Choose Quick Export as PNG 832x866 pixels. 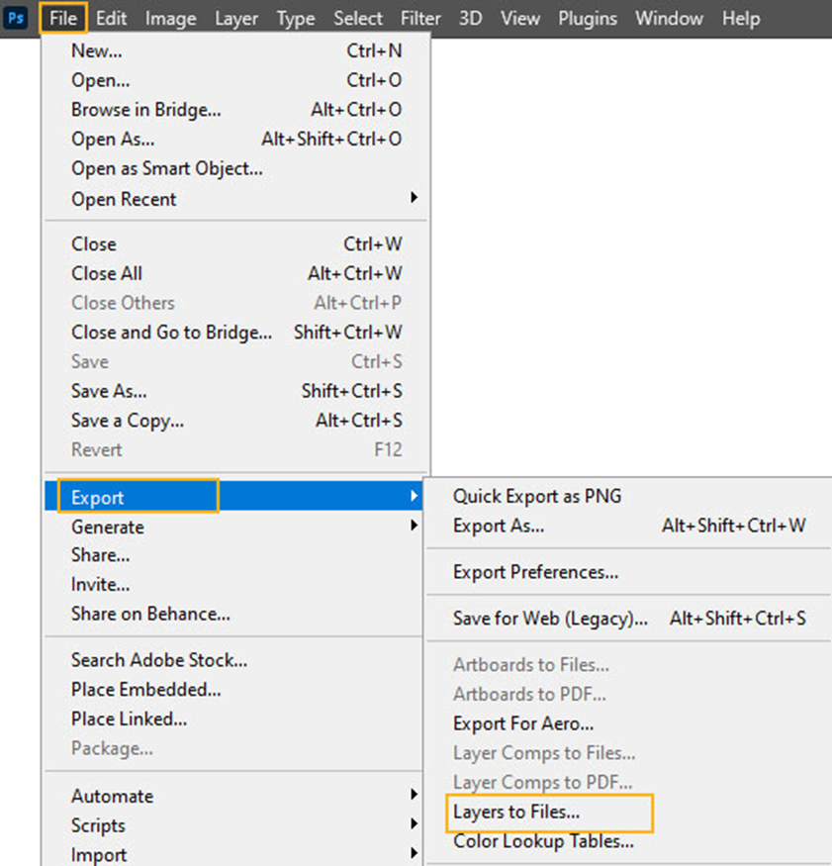pyautogui.click(x=537, y=496)
